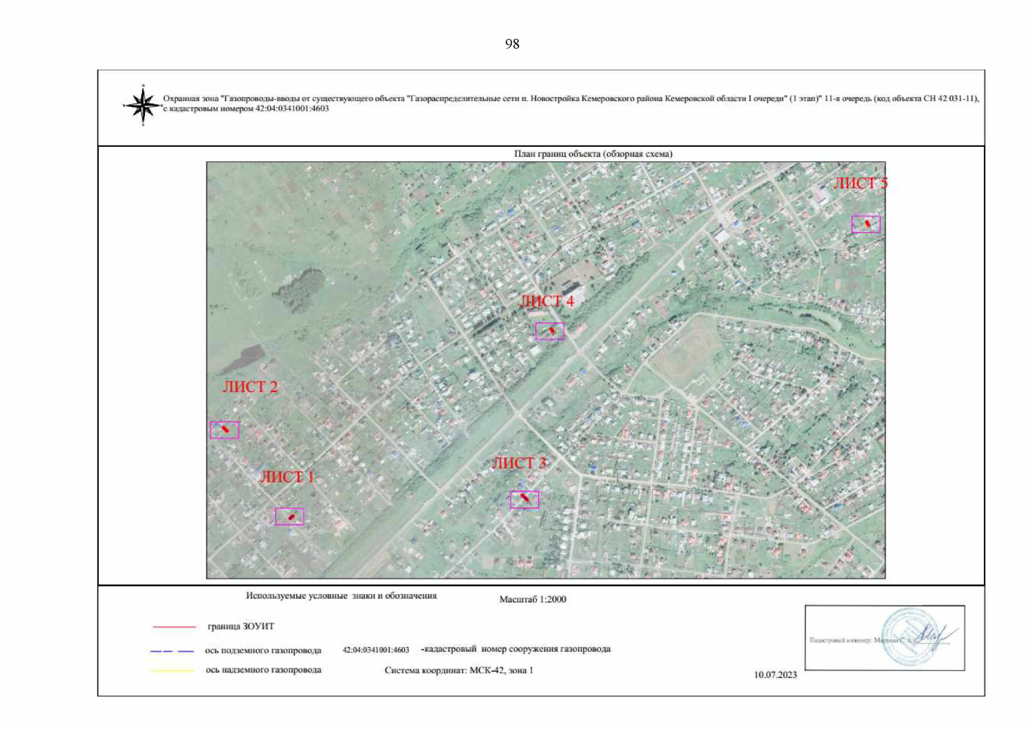
Task: Click the Система координат МСК-42 text
Action: tap(458, 670)
